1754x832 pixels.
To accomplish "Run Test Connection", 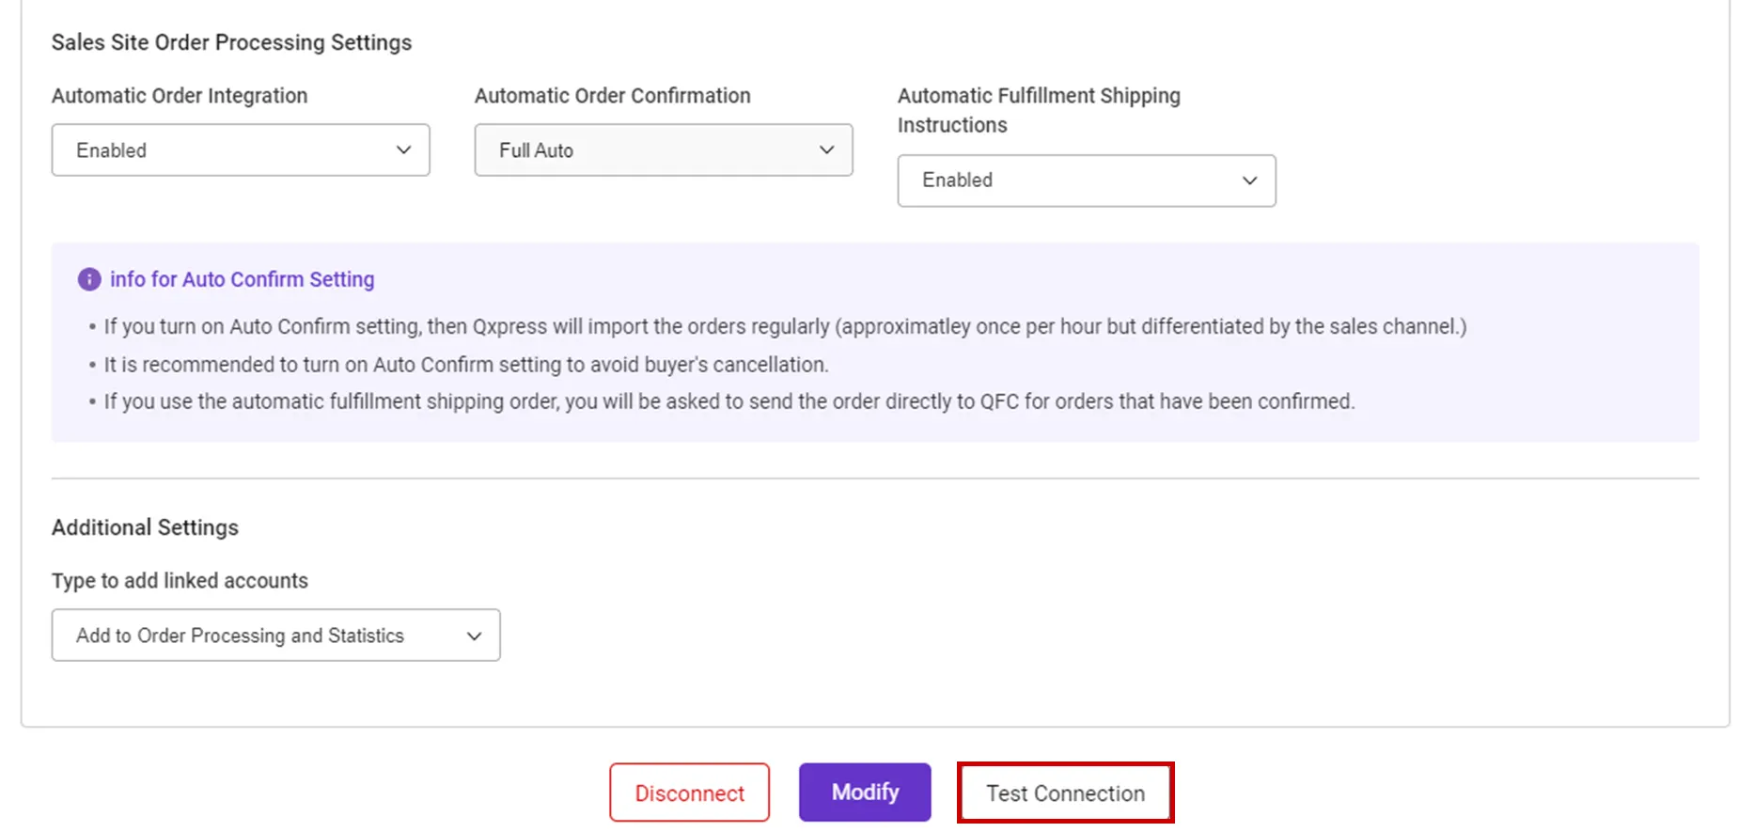I will 1065,793.
